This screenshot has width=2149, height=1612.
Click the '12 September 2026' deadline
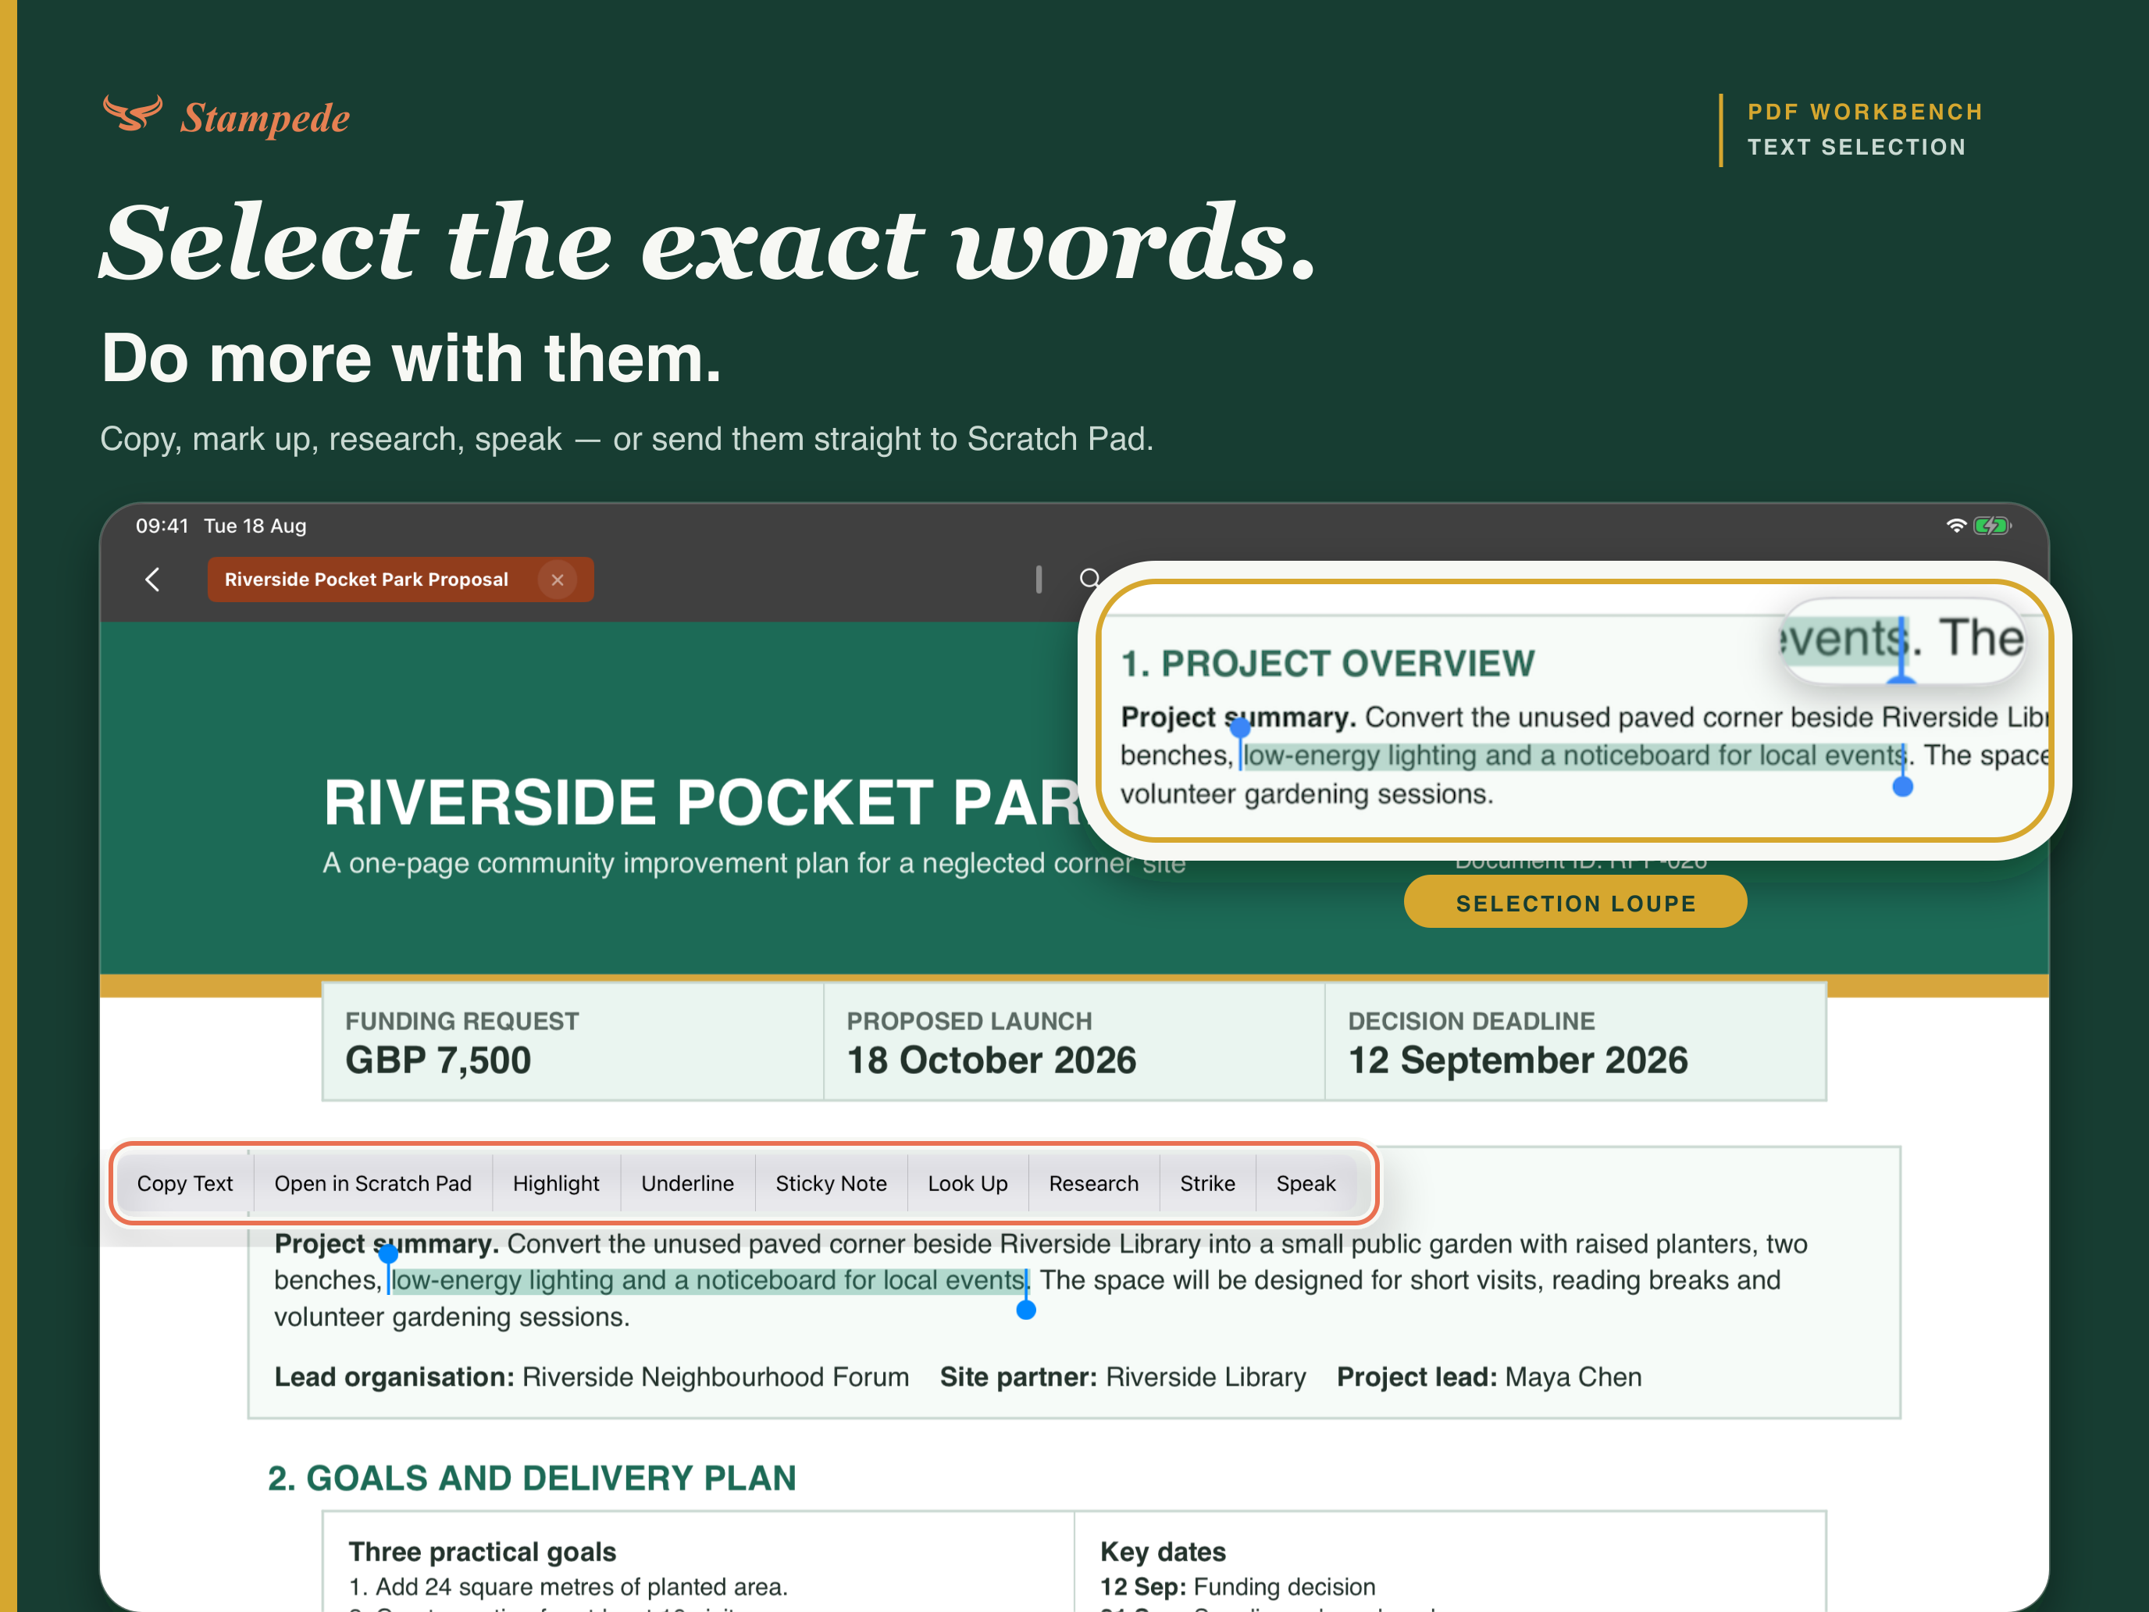pyautogui.click(x=1517, y=1060)
